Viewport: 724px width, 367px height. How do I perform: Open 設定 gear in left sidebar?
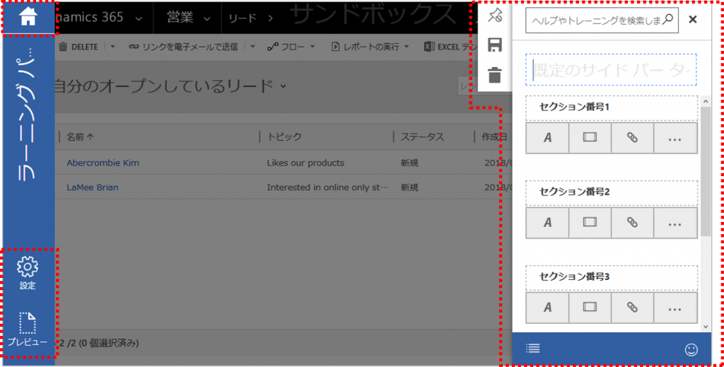click(28, 272)
